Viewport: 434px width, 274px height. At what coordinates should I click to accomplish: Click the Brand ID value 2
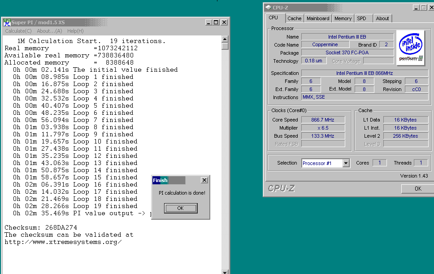coord(386,44)
